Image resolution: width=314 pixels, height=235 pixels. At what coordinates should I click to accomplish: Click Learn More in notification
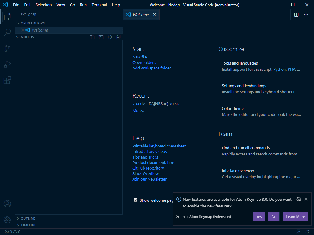click(x=295, y=216)
